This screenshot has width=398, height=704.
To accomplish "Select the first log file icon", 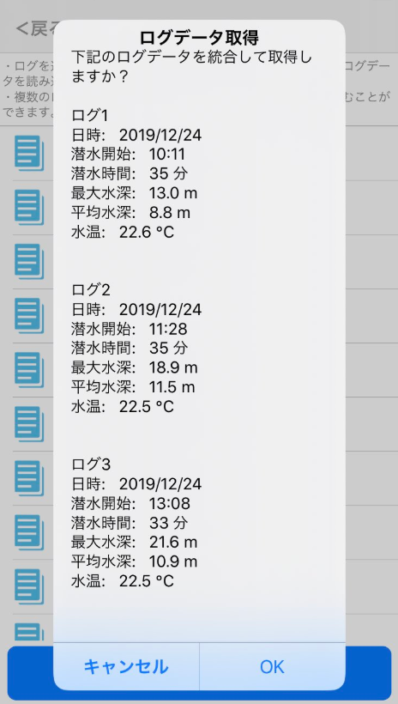I will [29, 153].
